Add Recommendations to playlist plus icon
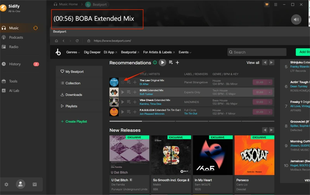The height and width of the screenshot is (195, 310). (x=177, y=63)
